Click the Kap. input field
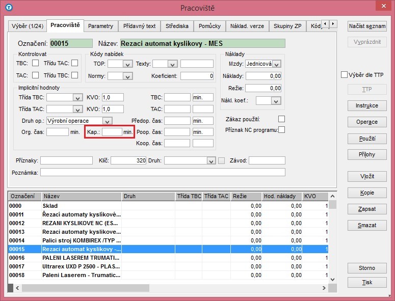 112,132
